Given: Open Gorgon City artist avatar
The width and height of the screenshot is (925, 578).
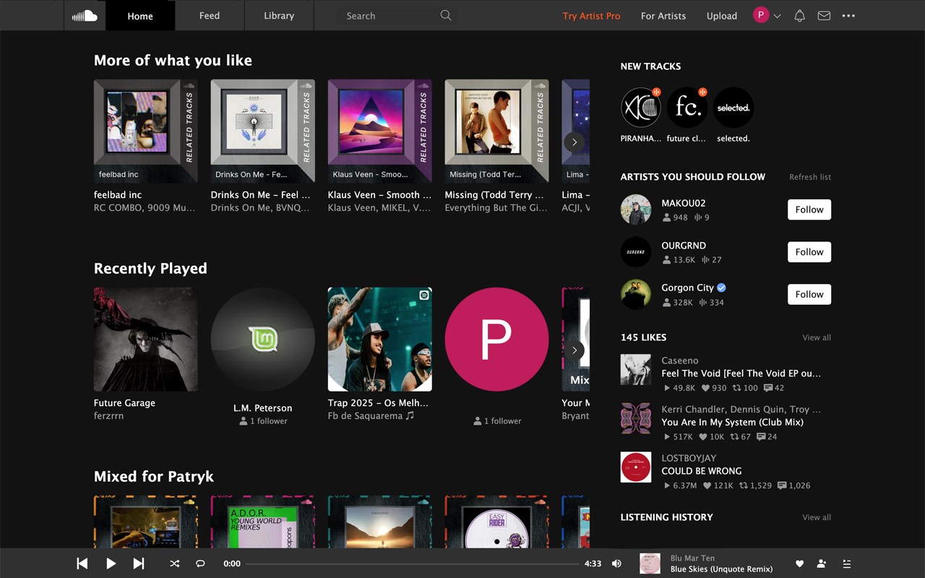Looking at the screenshot, I should tap(636, 294).
